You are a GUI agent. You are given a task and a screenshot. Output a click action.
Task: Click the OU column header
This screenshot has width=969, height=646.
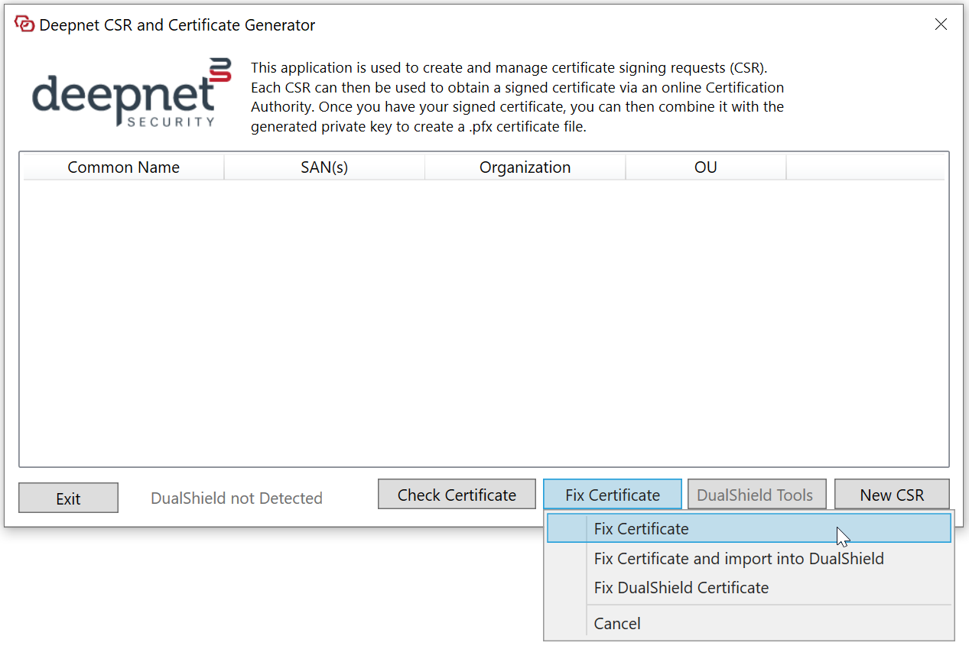705,167
